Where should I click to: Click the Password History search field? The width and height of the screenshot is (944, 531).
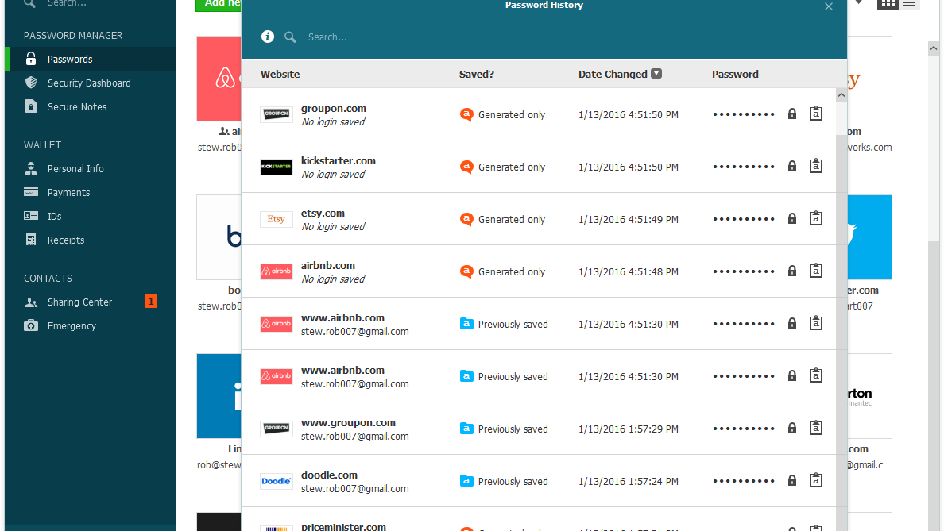tap(397, 37)
